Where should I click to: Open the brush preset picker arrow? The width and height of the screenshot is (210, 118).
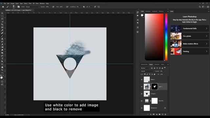(x=15, y=7)
